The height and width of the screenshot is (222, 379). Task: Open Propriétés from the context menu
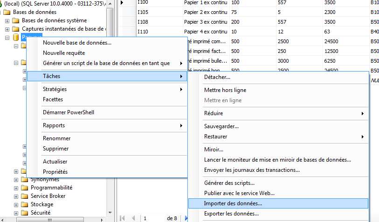point(55,172)
